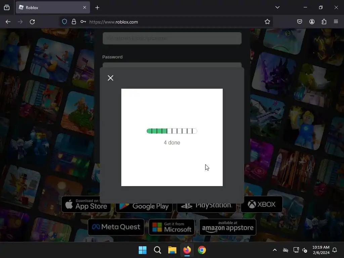Close the captcha verification dialog

tap(110, 78)
